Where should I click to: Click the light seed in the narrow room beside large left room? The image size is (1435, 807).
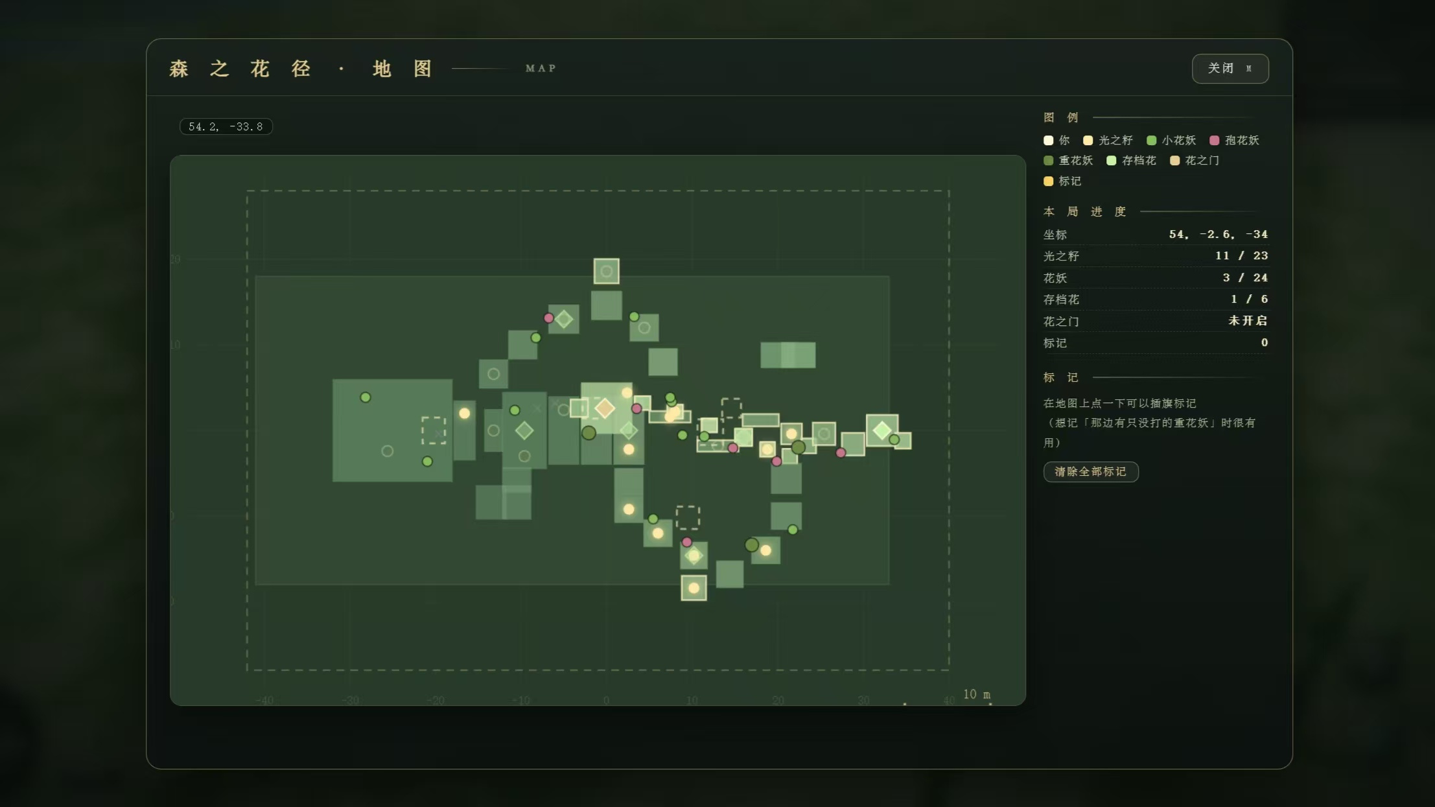[464, 413]
